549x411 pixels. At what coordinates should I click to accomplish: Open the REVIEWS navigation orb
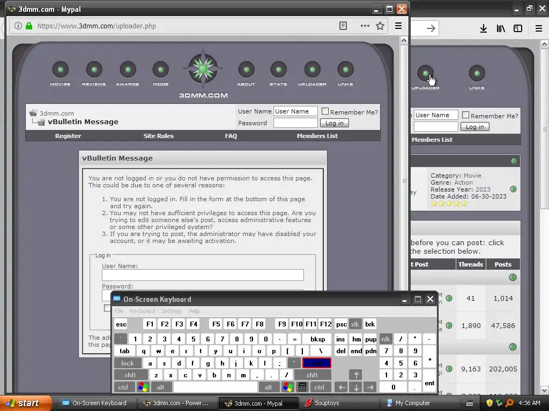[x=94, y=70]
